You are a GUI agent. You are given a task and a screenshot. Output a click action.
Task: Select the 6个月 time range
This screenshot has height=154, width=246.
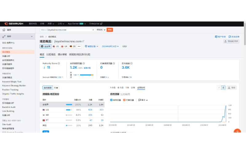(x=121, y=88)
